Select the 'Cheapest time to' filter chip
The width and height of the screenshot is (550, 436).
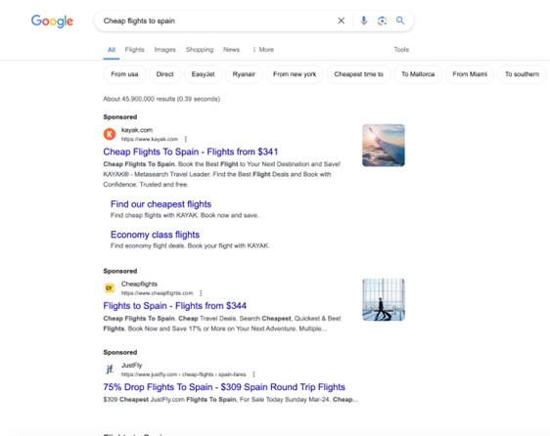358,74
